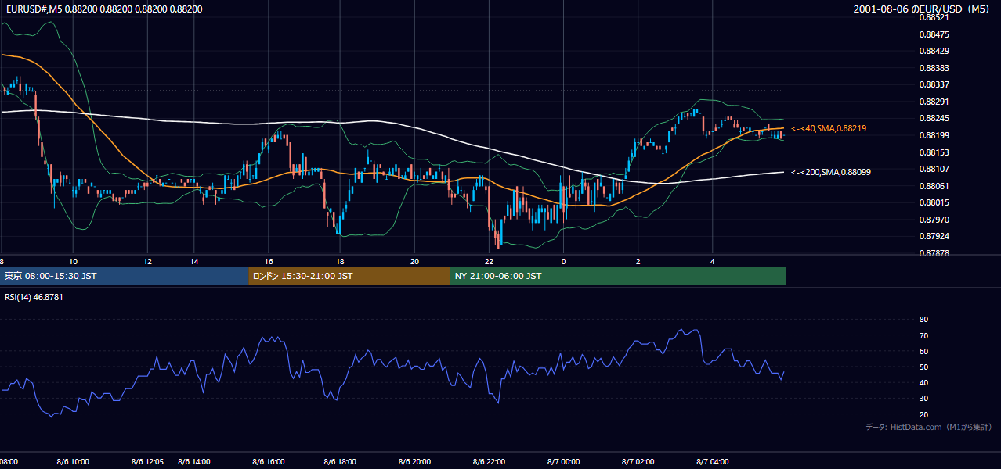Click the hour 12 tick on price chart

(147, 261)
